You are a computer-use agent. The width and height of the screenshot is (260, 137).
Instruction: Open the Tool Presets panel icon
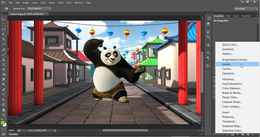[x=208, y=66]
